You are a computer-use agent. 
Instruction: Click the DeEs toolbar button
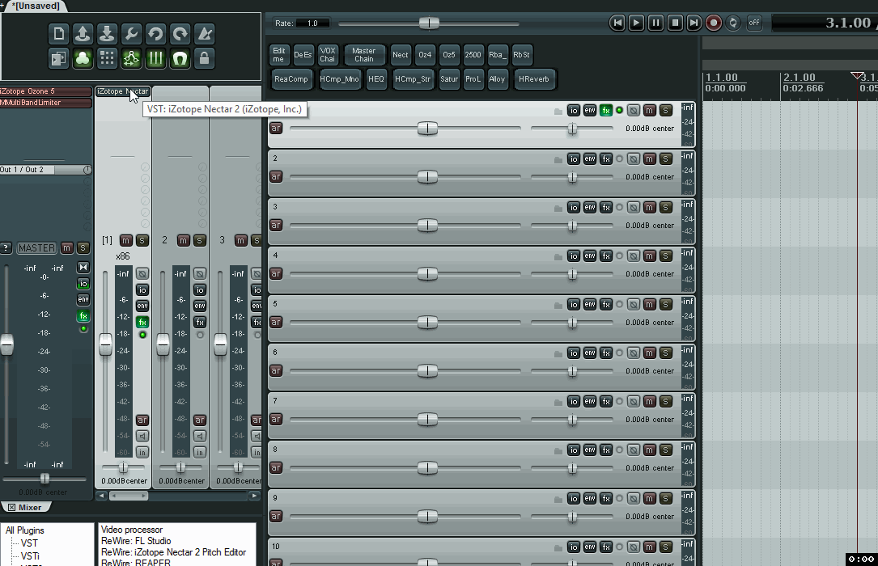303,55
